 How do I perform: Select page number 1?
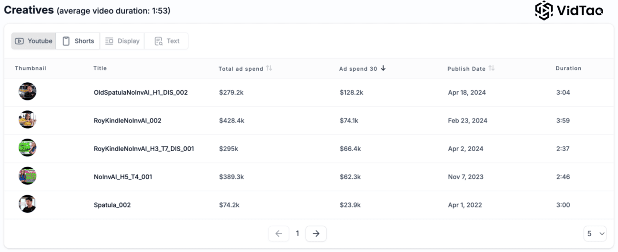297,233
